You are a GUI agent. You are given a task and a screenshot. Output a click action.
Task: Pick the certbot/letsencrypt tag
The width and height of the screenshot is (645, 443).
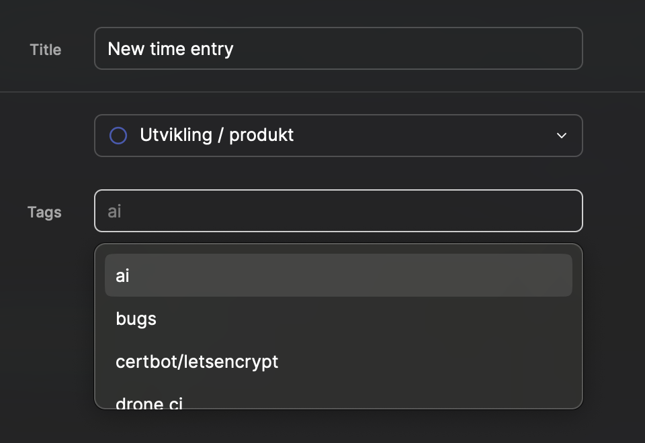coord(338,361)
